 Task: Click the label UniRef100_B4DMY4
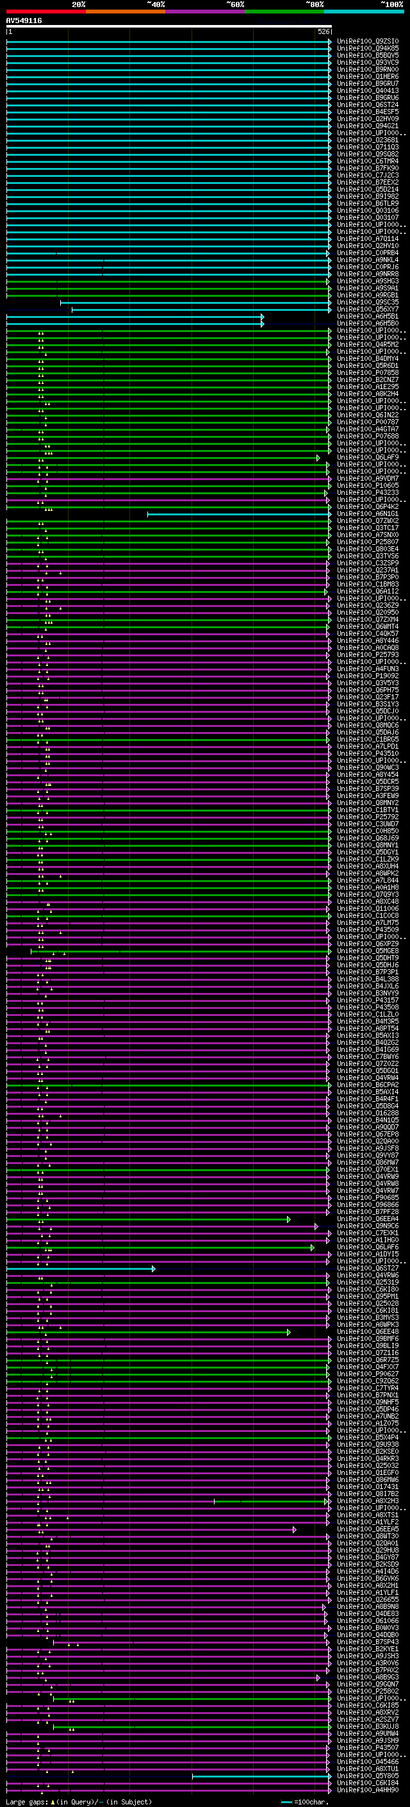tap(367, 359)
